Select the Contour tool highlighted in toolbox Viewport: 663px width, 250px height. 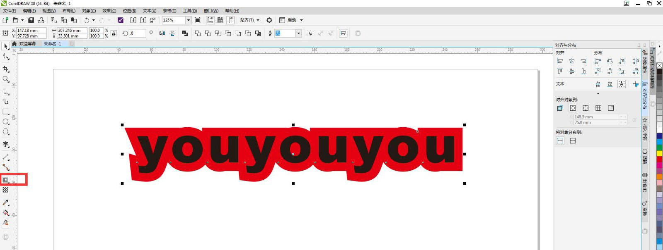(x=6, y=180)
